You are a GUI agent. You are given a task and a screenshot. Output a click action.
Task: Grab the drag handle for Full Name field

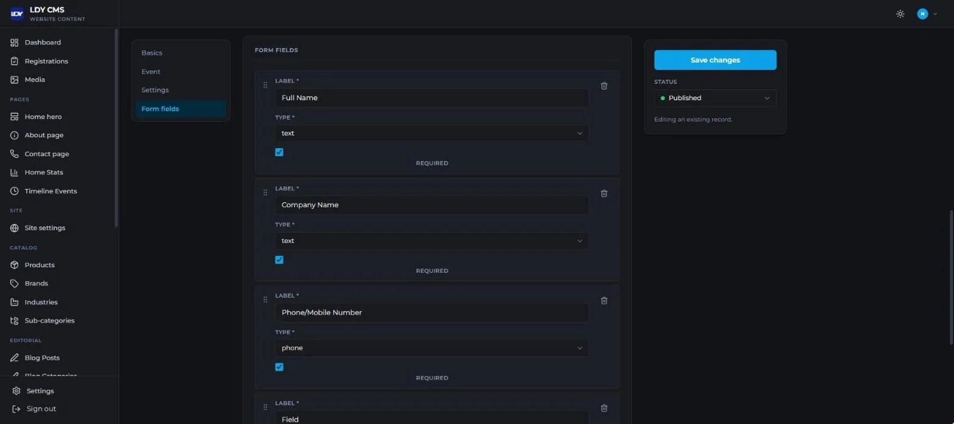click(x=265, y=85)
